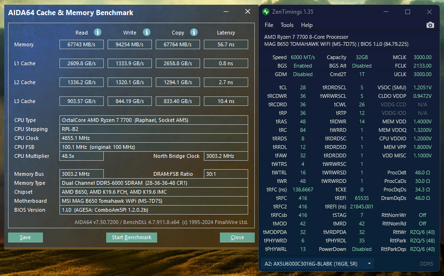The image size is (444, 276).
Task: Click the Memory Copy value 67764 MB/s
Action: coord(178,44)
